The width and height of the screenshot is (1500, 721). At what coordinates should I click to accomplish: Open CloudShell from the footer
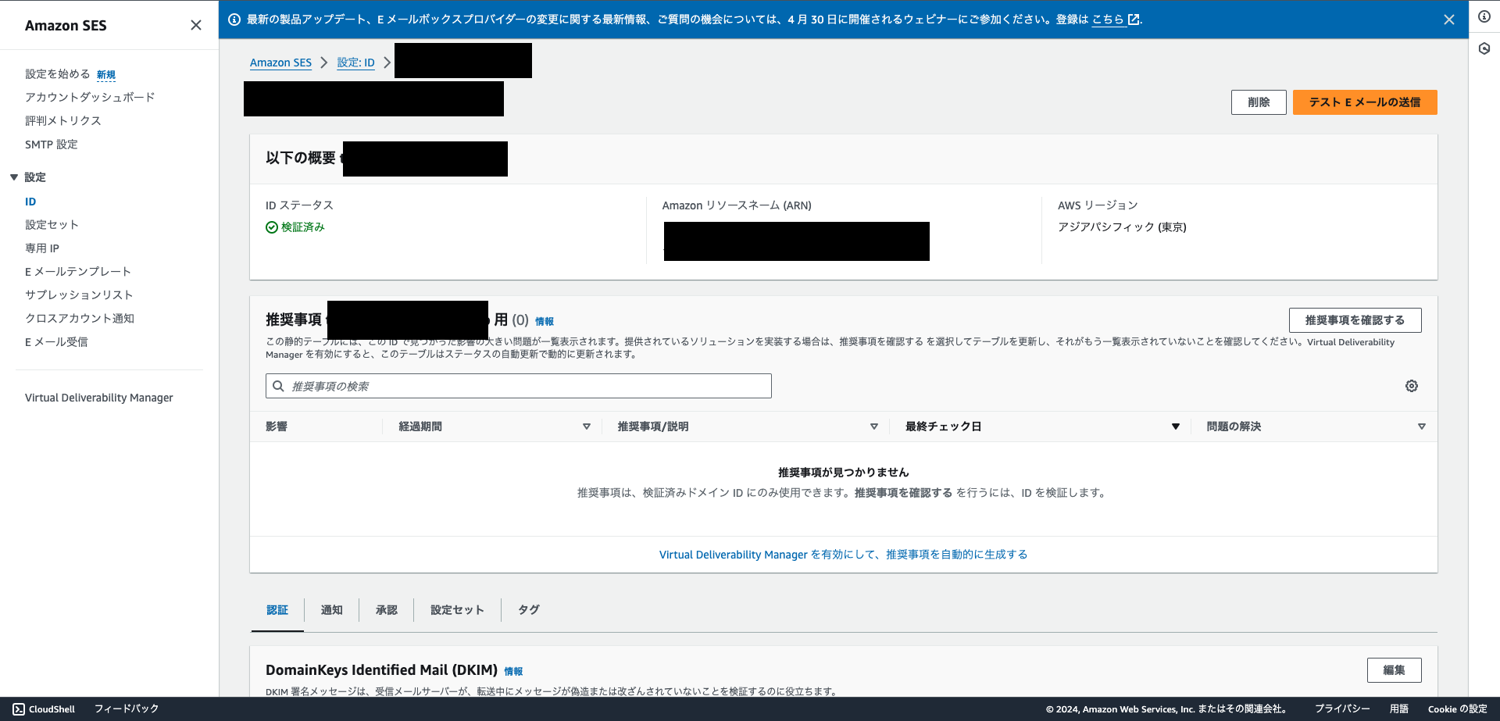[x=44, y=709]
